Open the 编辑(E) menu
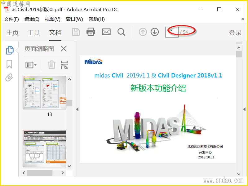Viewport: 248px width, 186px height. (x=32, y=19)
